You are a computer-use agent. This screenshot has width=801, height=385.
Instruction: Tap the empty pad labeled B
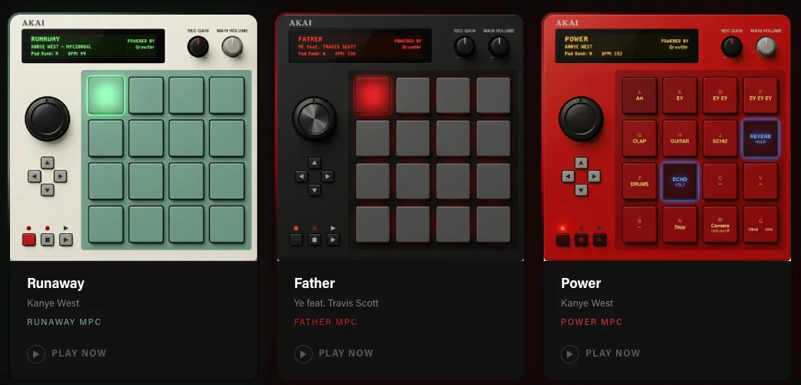pos(639,225)
